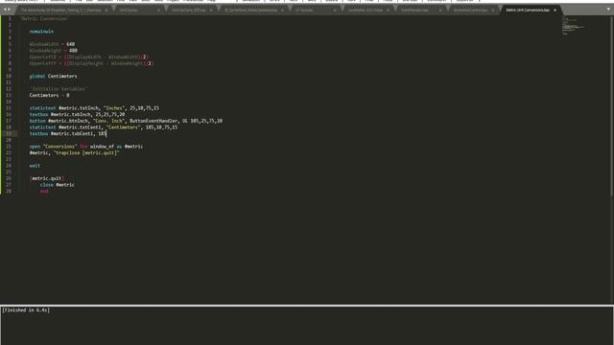The image size is (614, 345).
Task: Click the value 480 on WindowHeight line
Action: click(73, 51)
